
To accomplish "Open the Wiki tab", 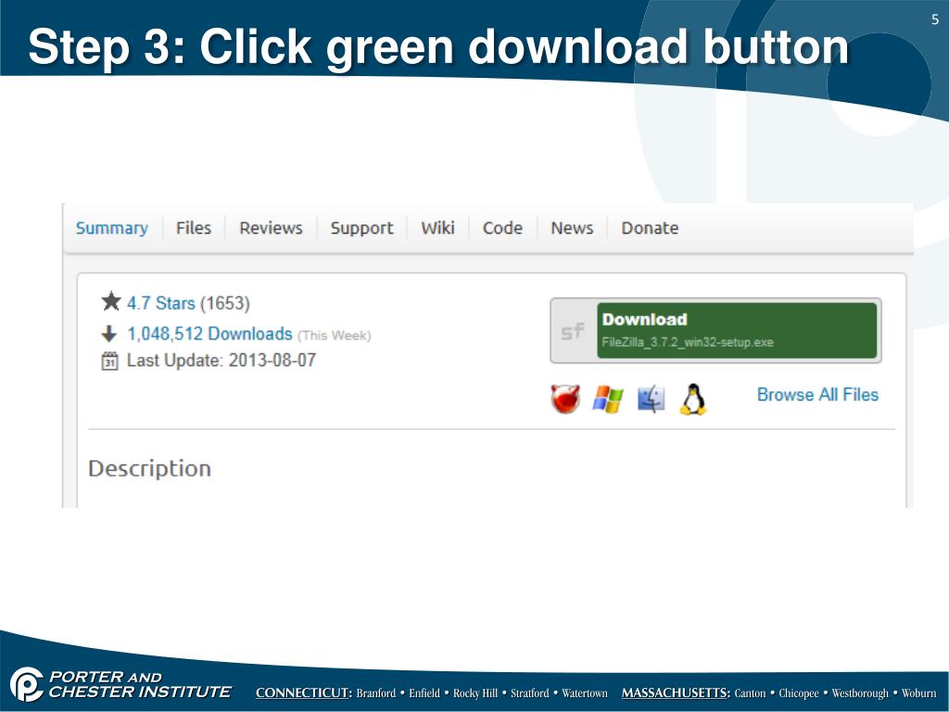I will (437, 228).
